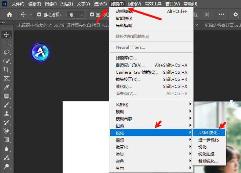Expand the 模糊画廊 submenu
This screenshot has height=173, width=241.
(151, 119)
